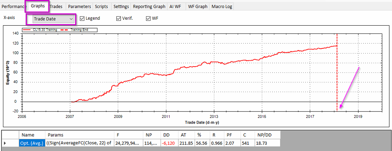Select the Parameters tab
The image size is (392, 151).
[79, 6]
